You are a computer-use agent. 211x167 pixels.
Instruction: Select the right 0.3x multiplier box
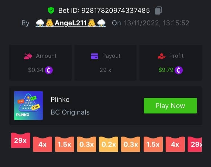coord(131,144)
